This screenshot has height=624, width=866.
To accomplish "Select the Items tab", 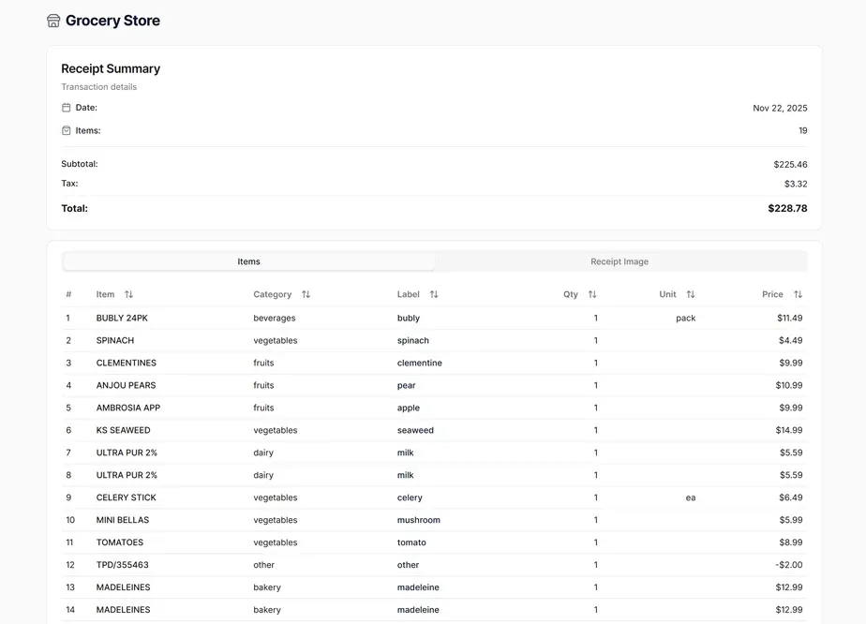I will (x=248, y=261).
